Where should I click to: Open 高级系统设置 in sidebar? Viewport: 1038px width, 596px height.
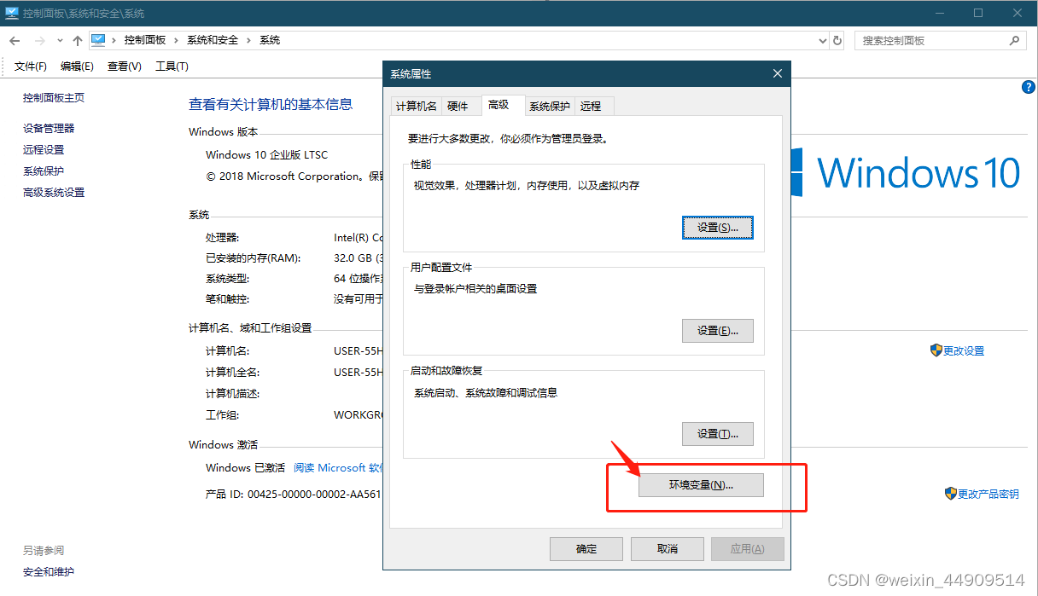pyautogui.click(x=54, y=193)
